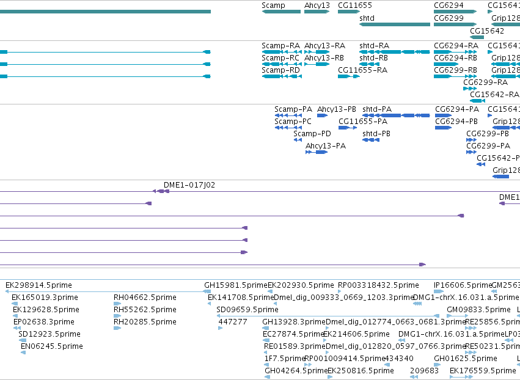Select transcript Scamp-RA
Screen dimensions: 520x380
(x=282, y=52)
